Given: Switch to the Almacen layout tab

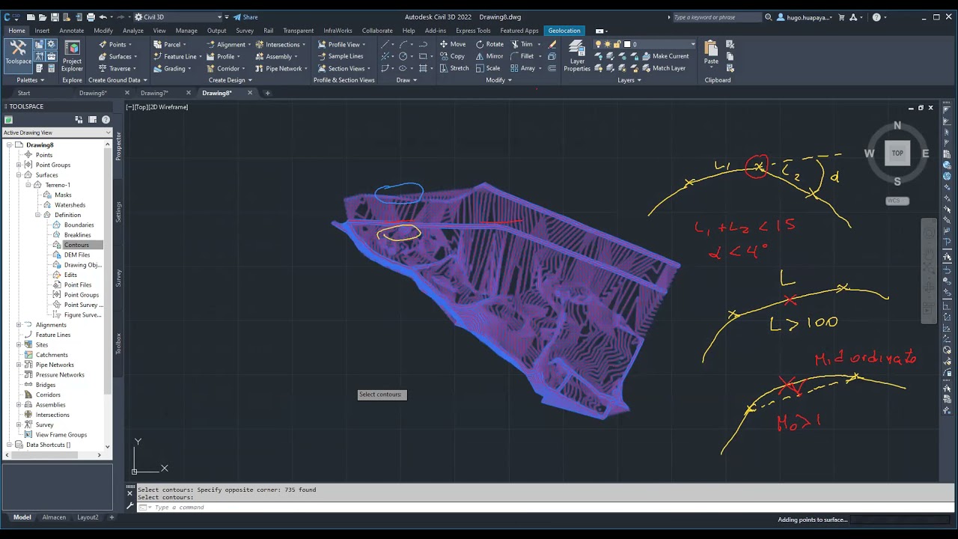Looking at the screenshot, I should point(54,517).
